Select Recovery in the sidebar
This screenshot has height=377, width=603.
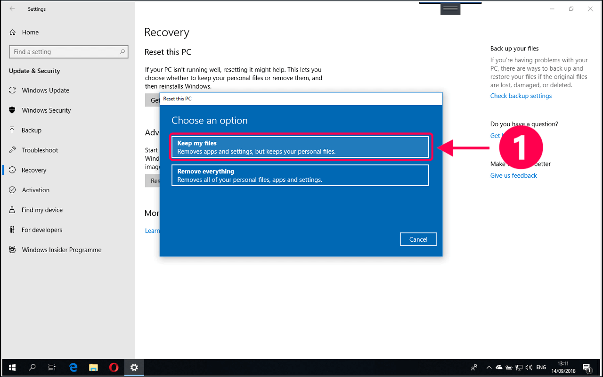(34, 170)
